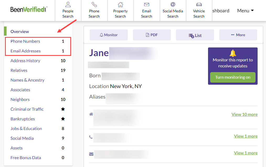
Task: Open the Menu dropdown
Action: tap(245, 11)
